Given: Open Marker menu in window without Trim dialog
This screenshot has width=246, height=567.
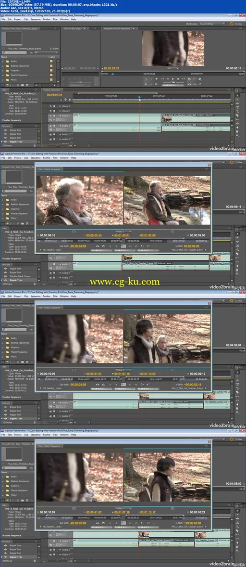Looking at the screenshot, I should 47,20.
